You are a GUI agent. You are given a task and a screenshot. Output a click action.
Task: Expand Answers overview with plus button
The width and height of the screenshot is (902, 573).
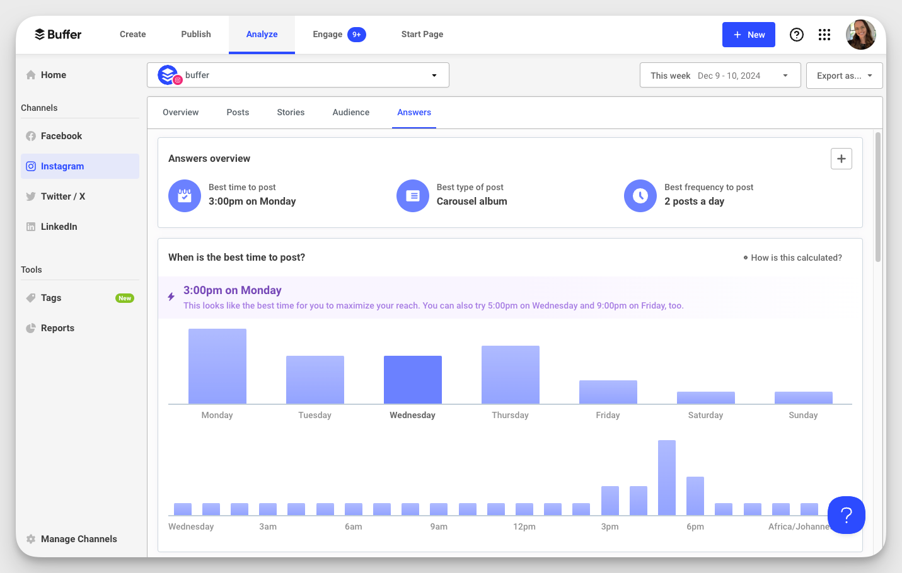pos(841,159)
